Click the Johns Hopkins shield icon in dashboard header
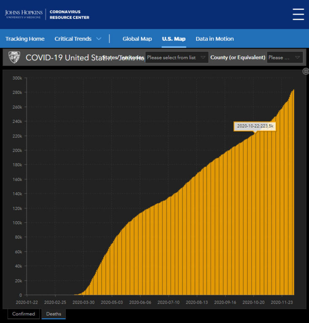The image size is (309, 323). click(14, 57)
